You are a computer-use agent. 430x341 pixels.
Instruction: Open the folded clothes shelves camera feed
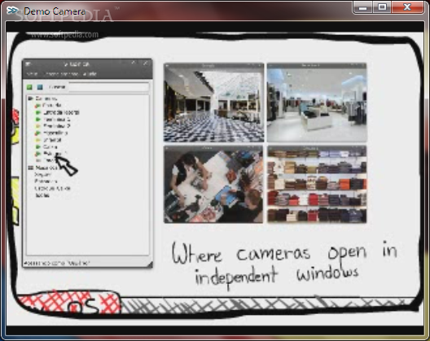[317, 184]
